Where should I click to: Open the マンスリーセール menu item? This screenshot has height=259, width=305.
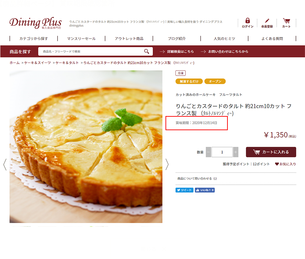[81, 39]
